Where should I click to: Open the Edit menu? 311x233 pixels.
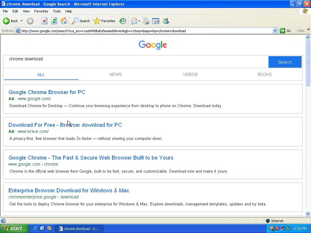15,11
